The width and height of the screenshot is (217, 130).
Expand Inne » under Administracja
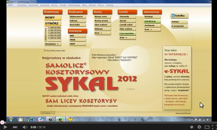click(152, 29)
